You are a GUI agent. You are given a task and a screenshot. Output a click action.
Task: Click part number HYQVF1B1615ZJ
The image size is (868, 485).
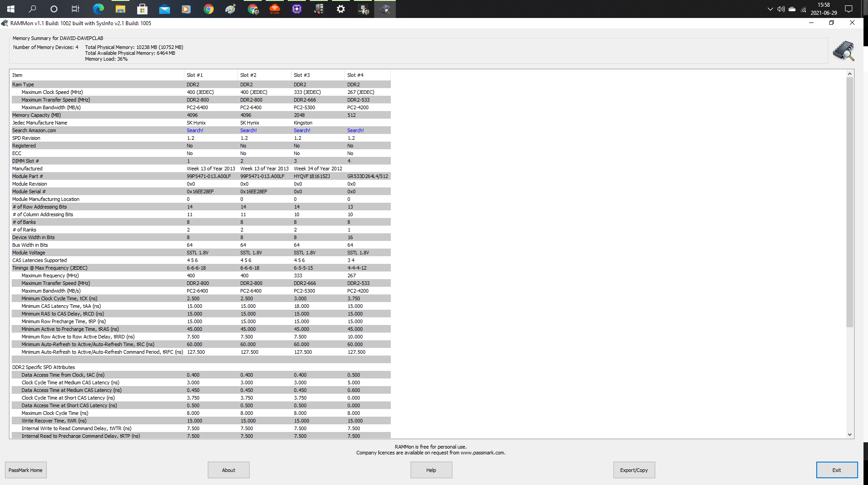(312, 176)
